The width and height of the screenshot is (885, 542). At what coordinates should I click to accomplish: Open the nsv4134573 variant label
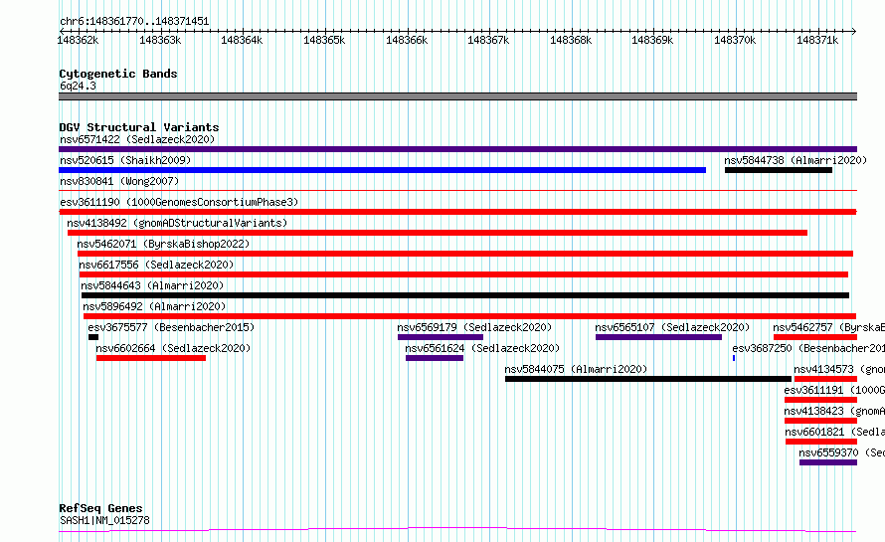(838, 369)
